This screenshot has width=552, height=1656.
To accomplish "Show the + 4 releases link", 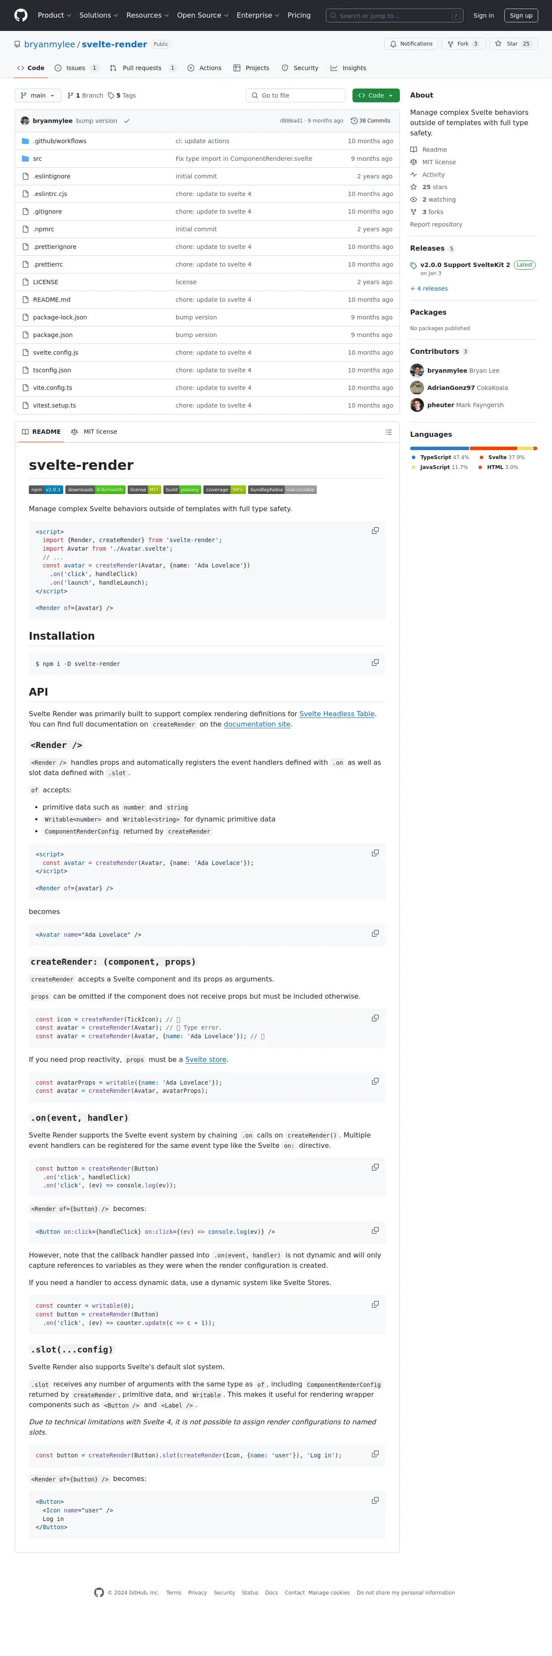I will pyautogui.click(x=429, y=288).
